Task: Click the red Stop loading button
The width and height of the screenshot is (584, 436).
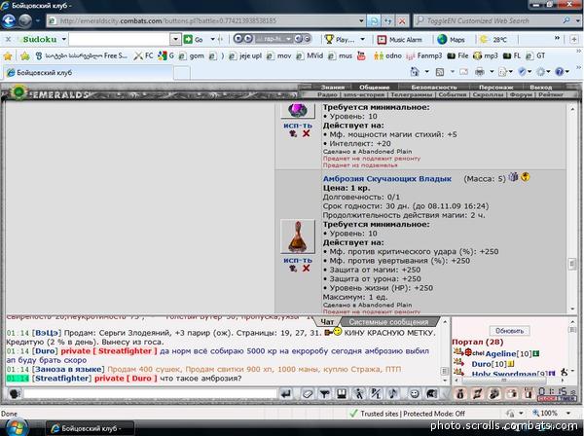Action: click(x=402, y=20)
